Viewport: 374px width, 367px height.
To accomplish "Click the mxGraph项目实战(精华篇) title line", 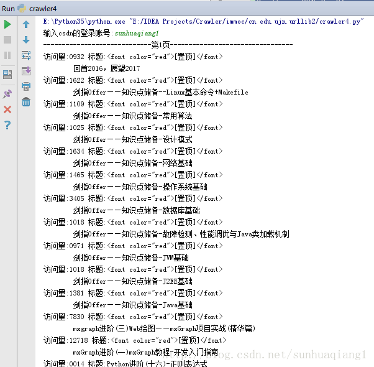I will [x=164, y=328].
